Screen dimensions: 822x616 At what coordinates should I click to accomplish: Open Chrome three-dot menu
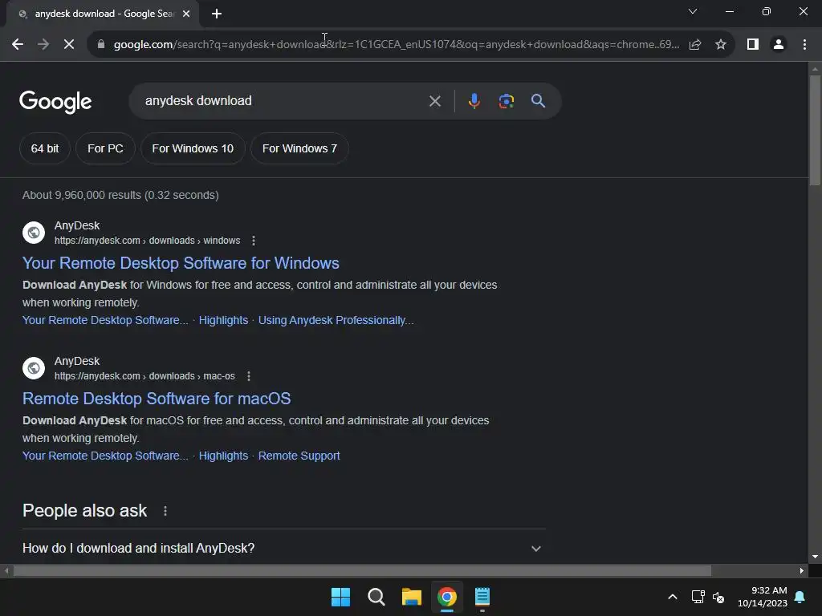coord(804,45)
